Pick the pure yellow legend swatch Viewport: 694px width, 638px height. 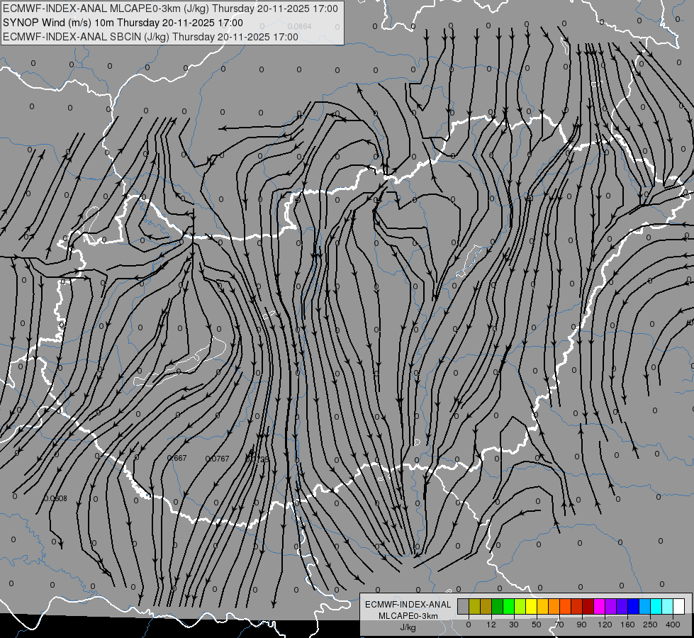531,606
